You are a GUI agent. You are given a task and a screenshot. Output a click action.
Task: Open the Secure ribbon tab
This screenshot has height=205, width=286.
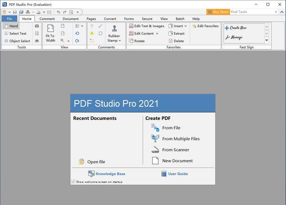pyautogui.click(x=147, y=19)
